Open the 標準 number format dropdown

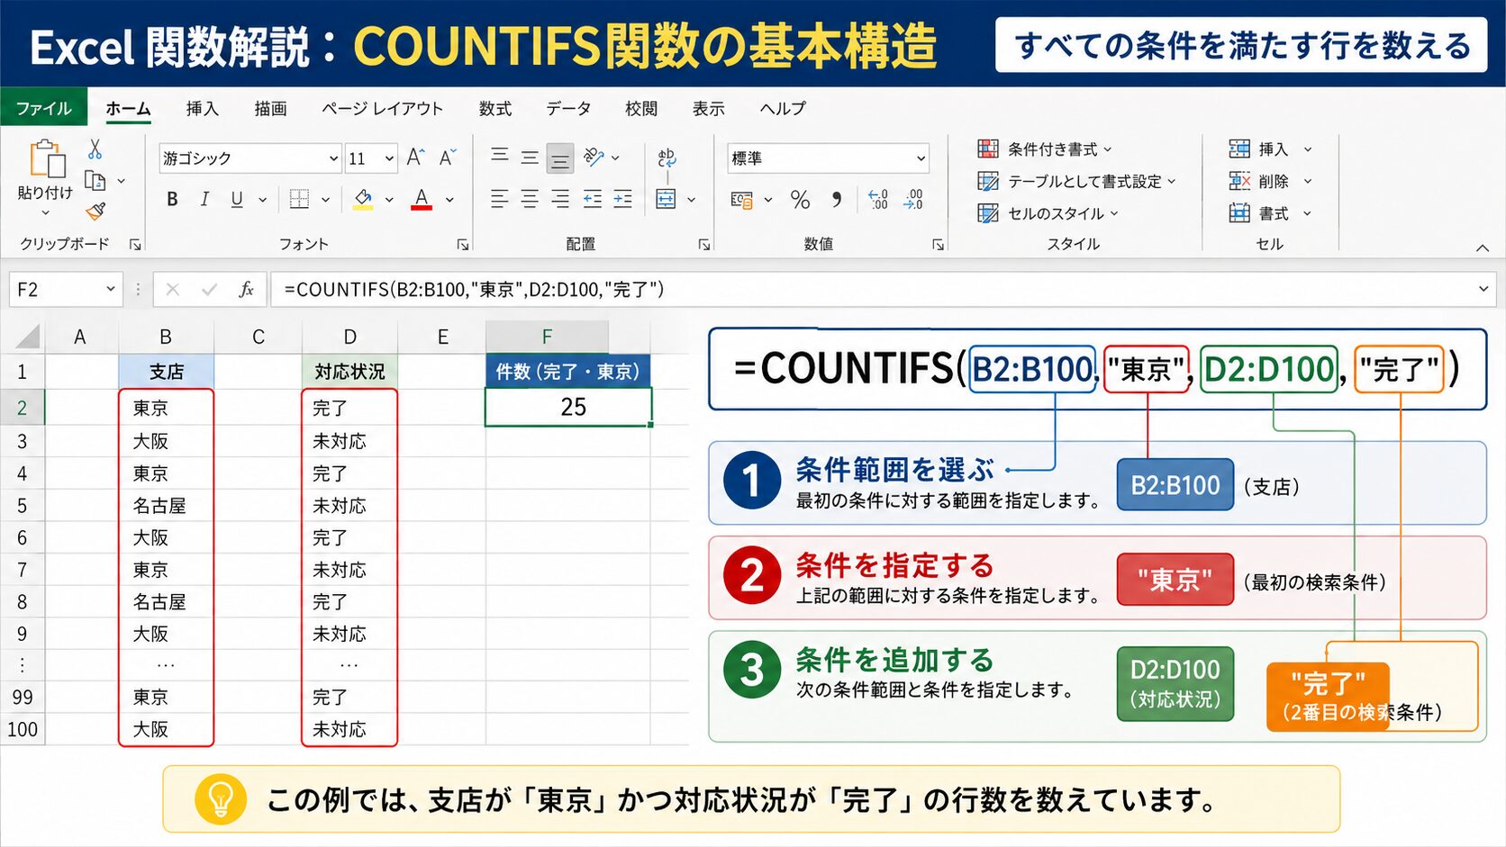[921, 158]
